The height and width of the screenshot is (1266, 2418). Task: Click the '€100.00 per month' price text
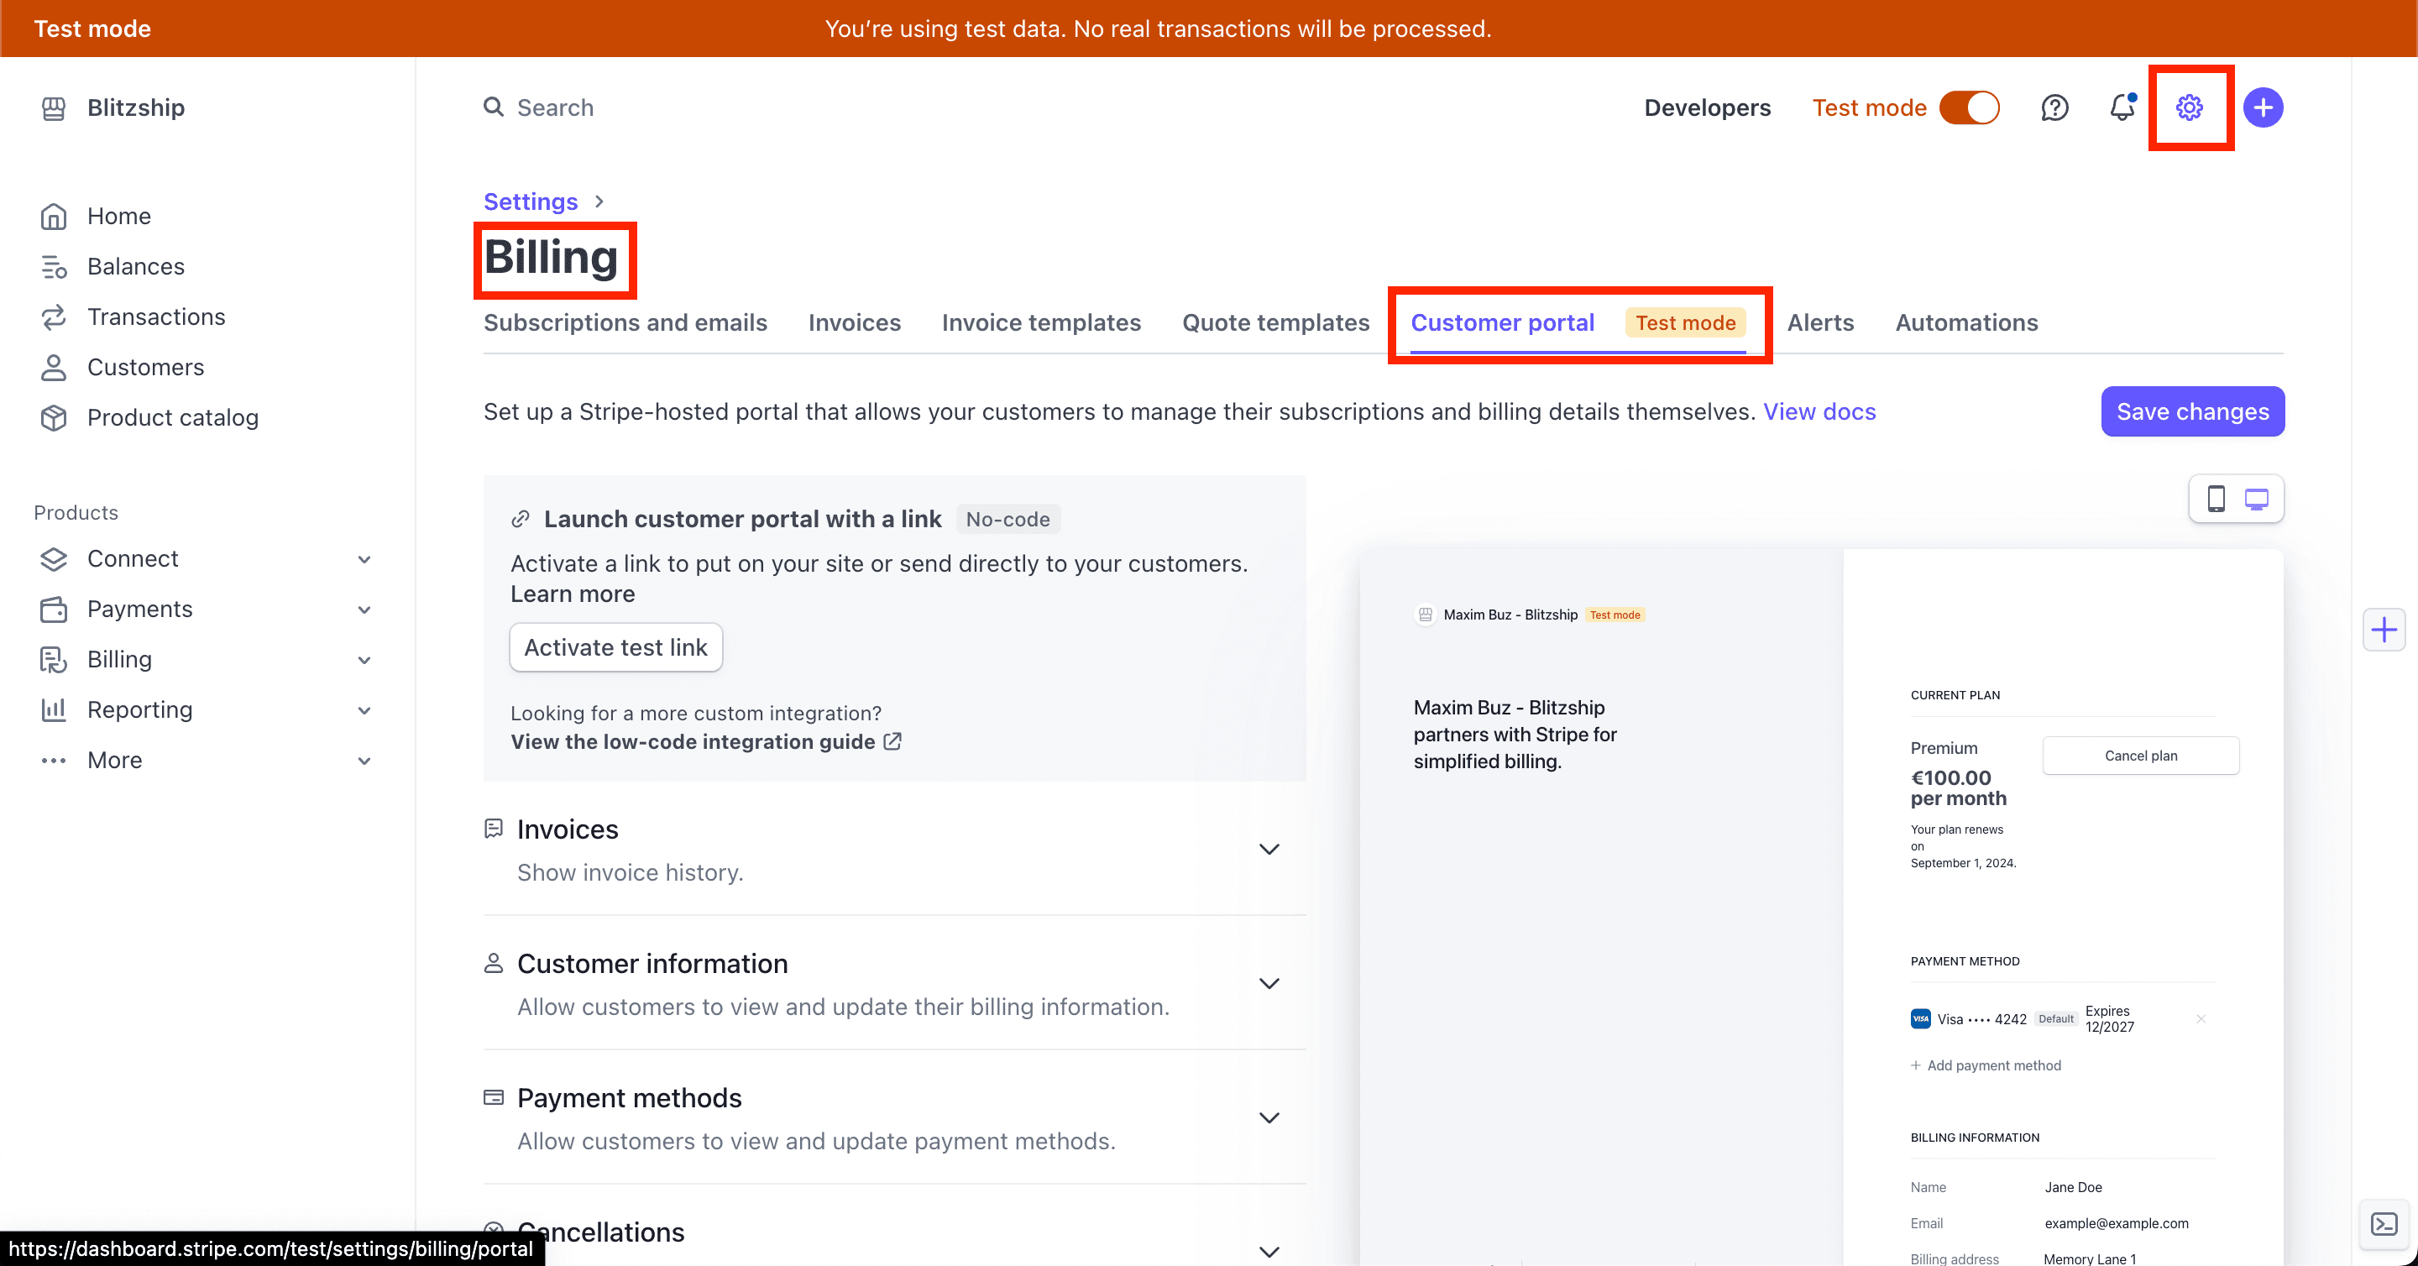tap(1958, 787)
